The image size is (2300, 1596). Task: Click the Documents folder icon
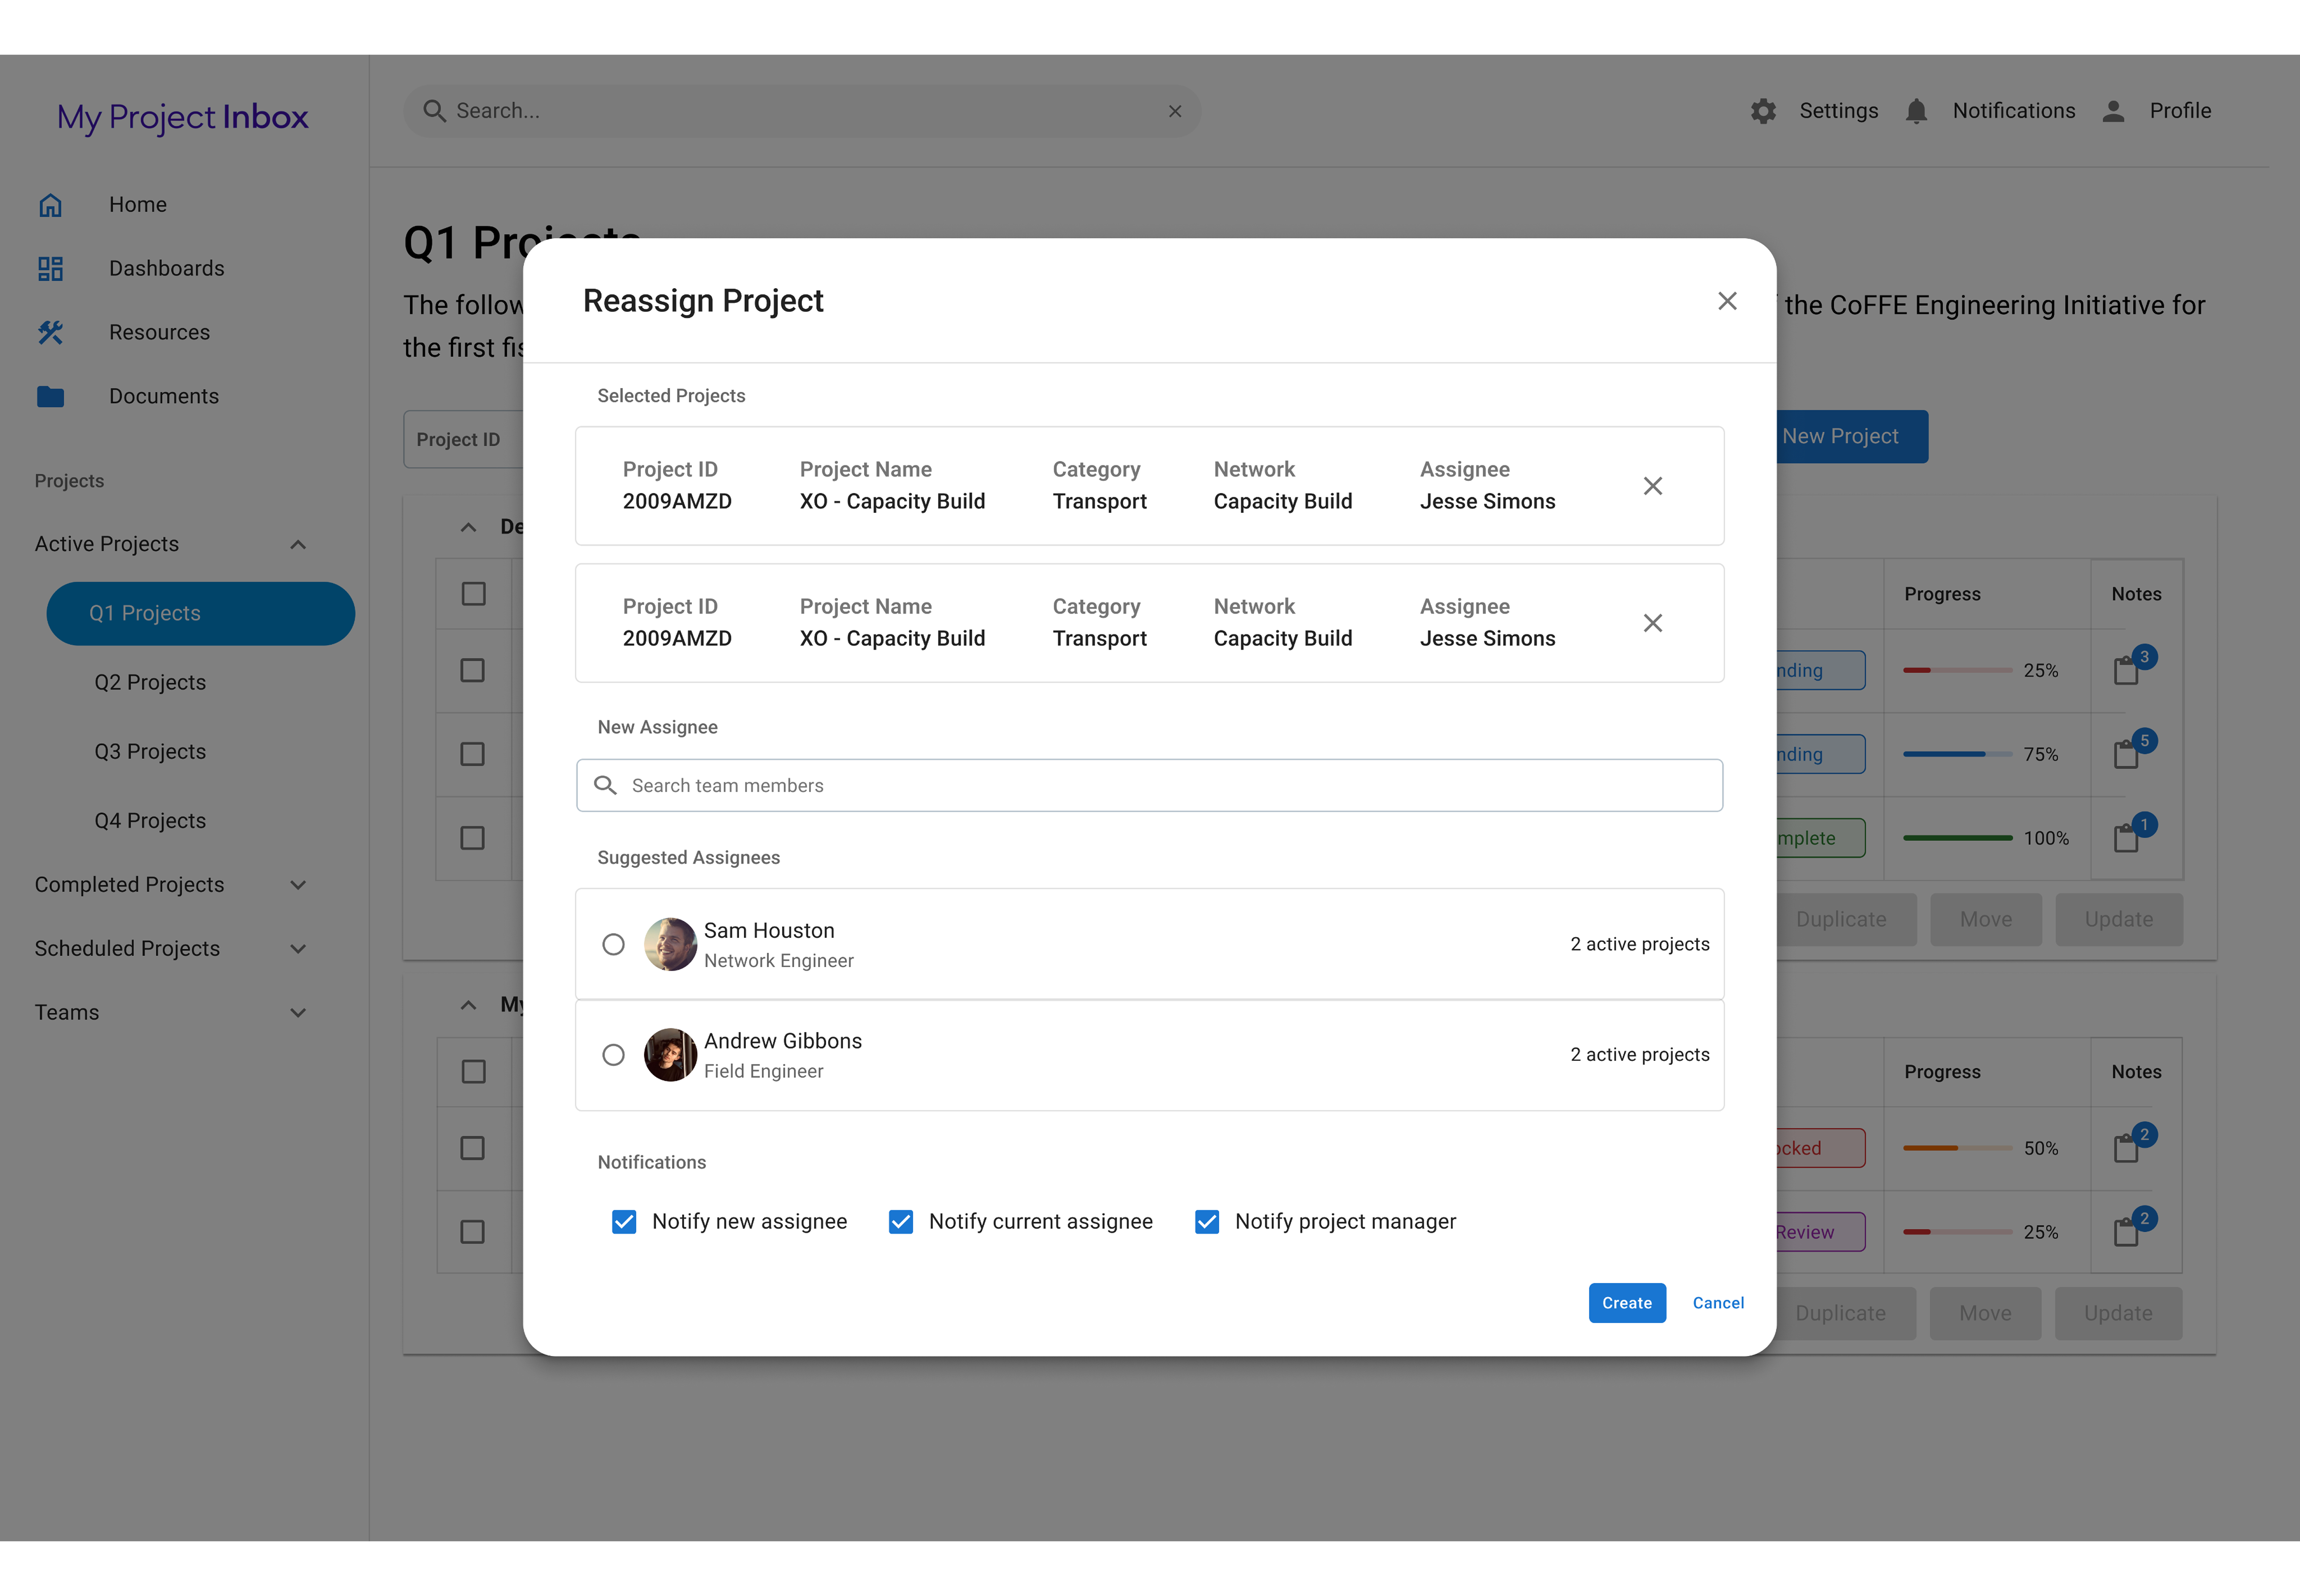50,397
